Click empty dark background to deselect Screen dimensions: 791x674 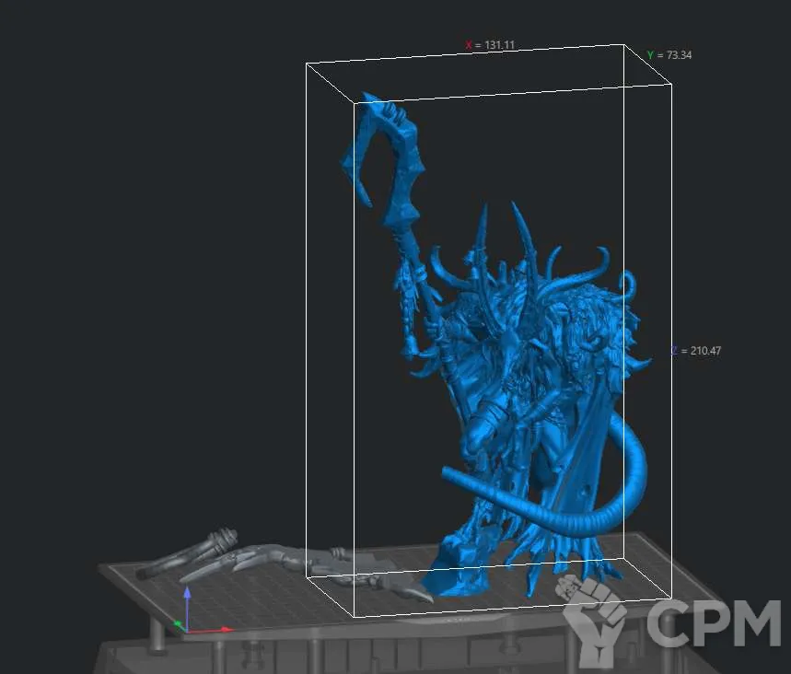pyautogui.click(x=138, y=230)
